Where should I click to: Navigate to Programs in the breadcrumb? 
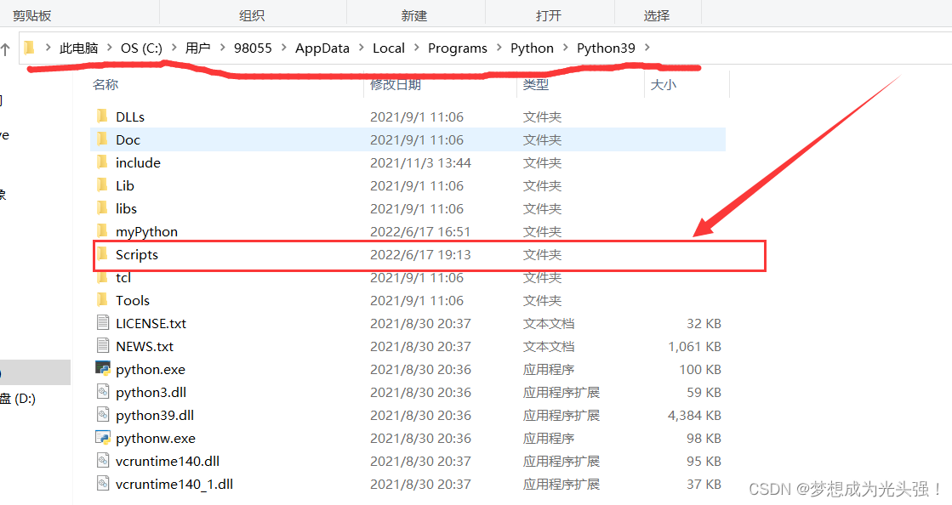pos(457,48)
